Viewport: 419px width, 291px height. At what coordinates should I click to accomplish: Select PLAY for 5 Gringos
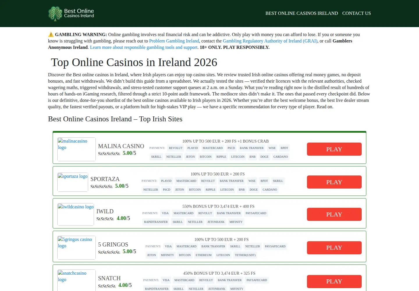pyautogui.click(x=334, y=248)
